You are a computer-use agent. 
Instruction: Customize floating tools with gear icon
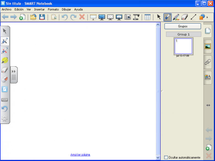tap(5, 118)
